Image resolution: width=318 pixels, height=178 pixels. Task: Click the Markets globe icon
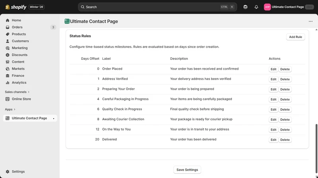pyautogui.click(x=8, y=68)
